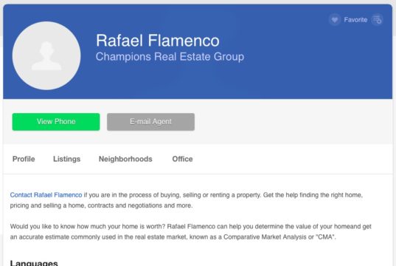
Task: Select the Office tab
Action: (x=182, y=159)
